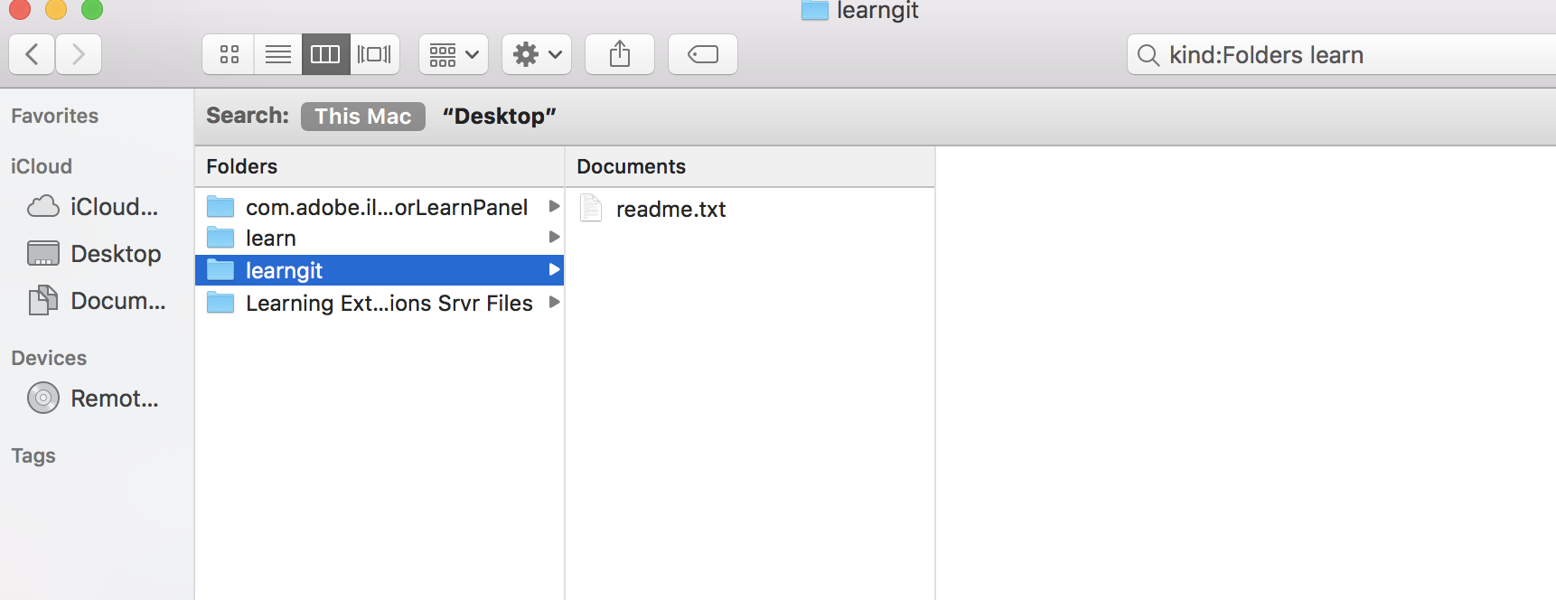This screenshot has width=1556, height=600.
Task: Switch to list view mode
Action: (x=278, y=54)
